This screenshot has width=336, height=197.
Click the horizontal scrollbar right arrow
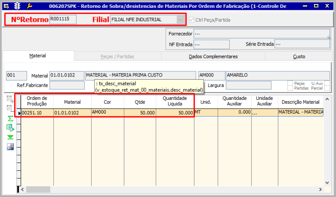tap(320, 189)
